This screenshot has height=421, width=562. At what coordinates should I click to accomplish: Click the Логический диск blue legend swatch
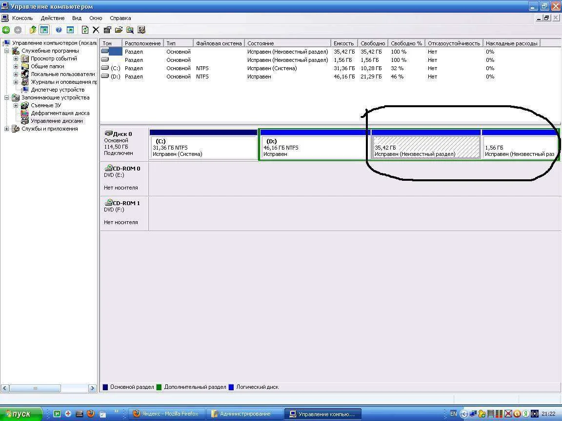click(231, 387)
